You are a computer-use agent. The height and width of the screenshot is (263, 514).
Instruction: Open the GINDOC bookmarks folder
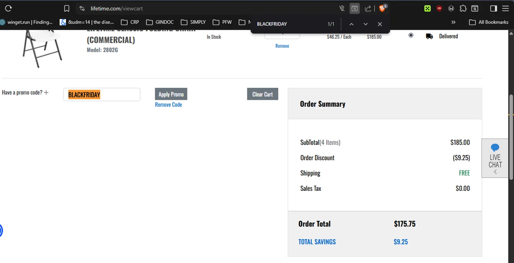point(160,22)
